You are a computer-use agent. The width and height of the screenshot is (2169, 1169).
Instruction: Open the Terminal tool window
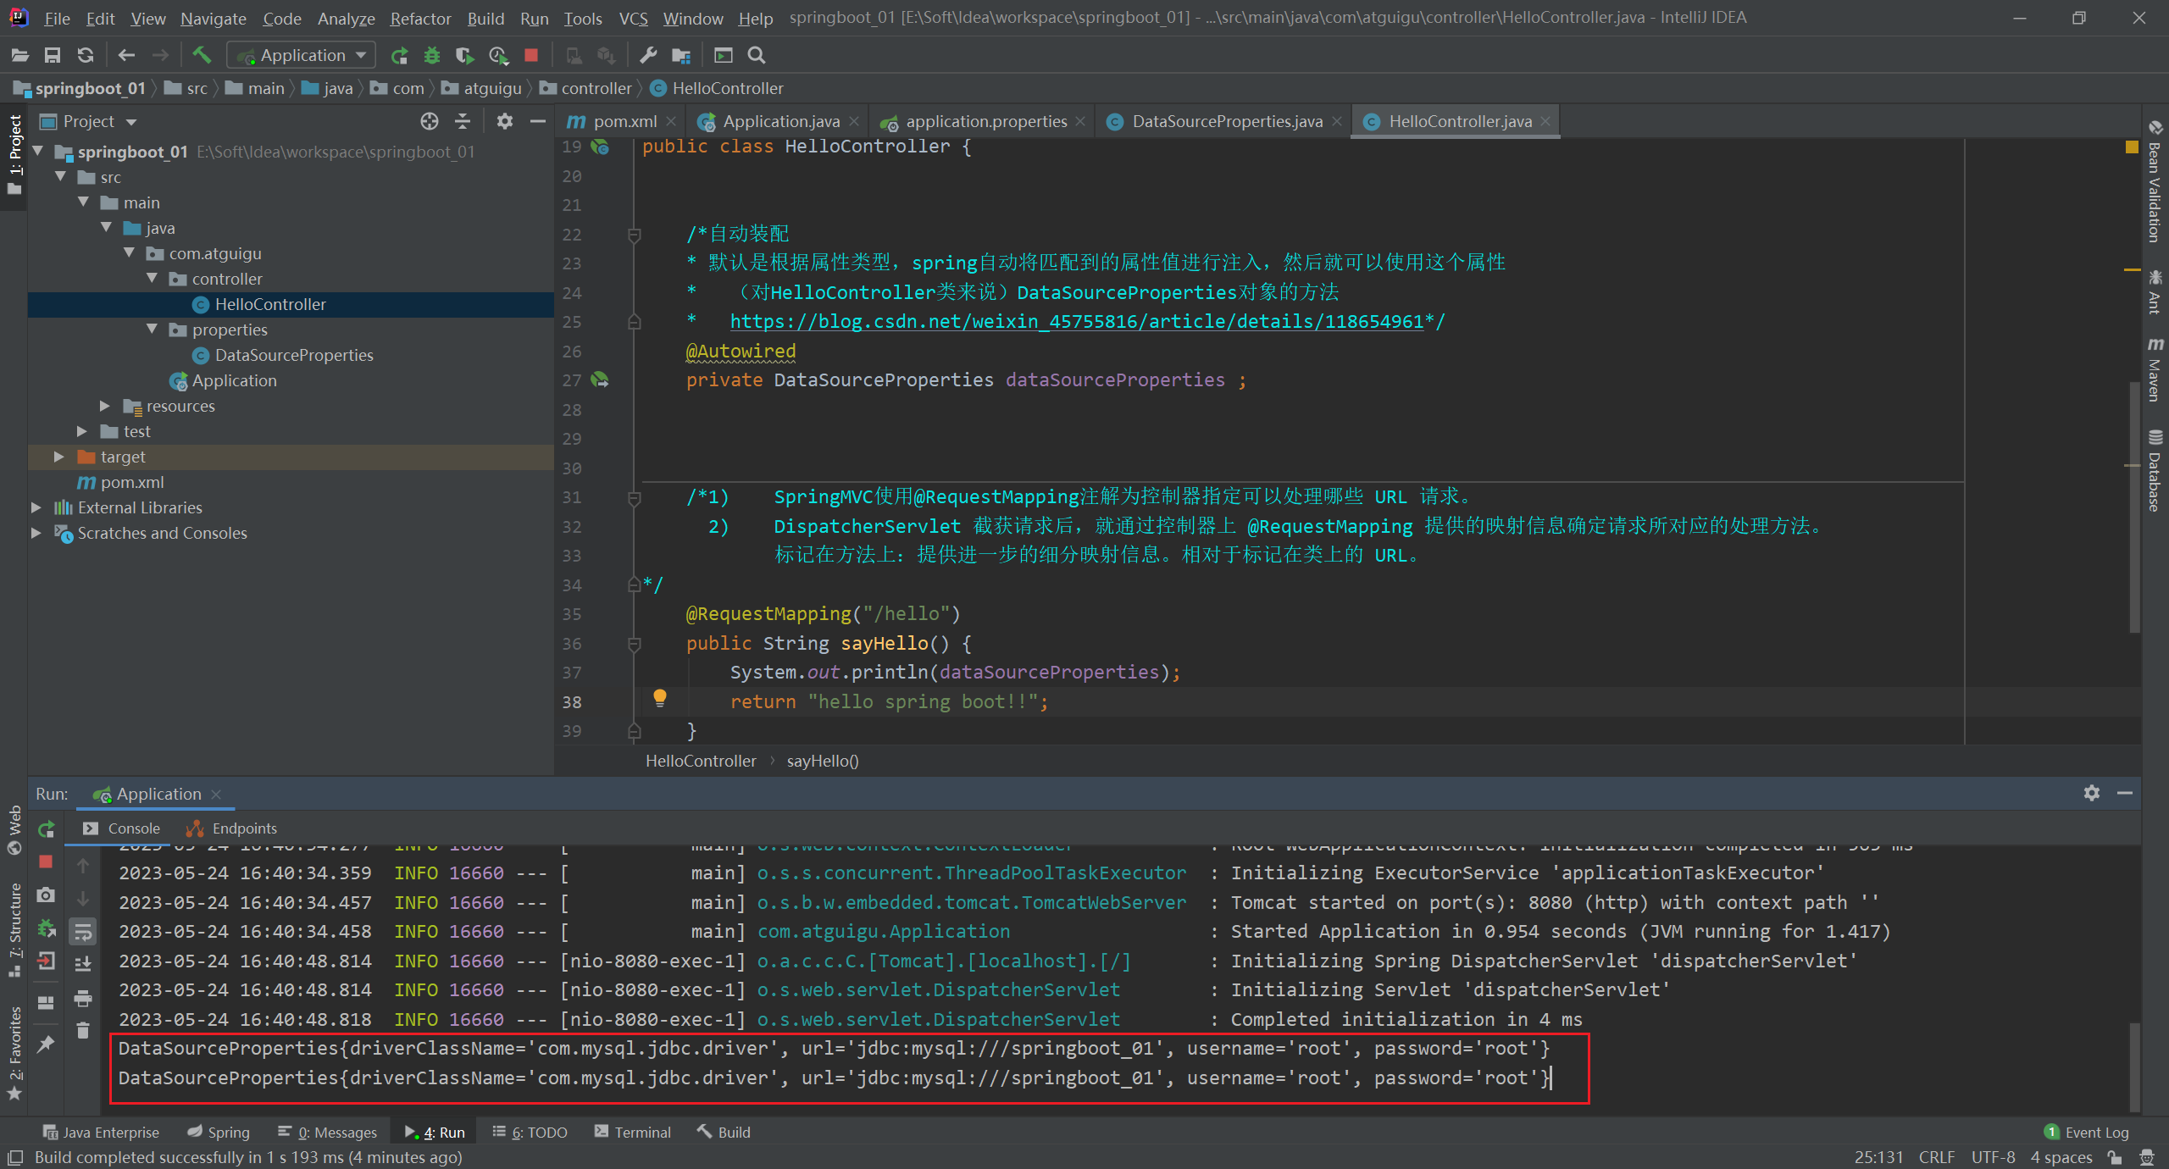point(633,1133)
